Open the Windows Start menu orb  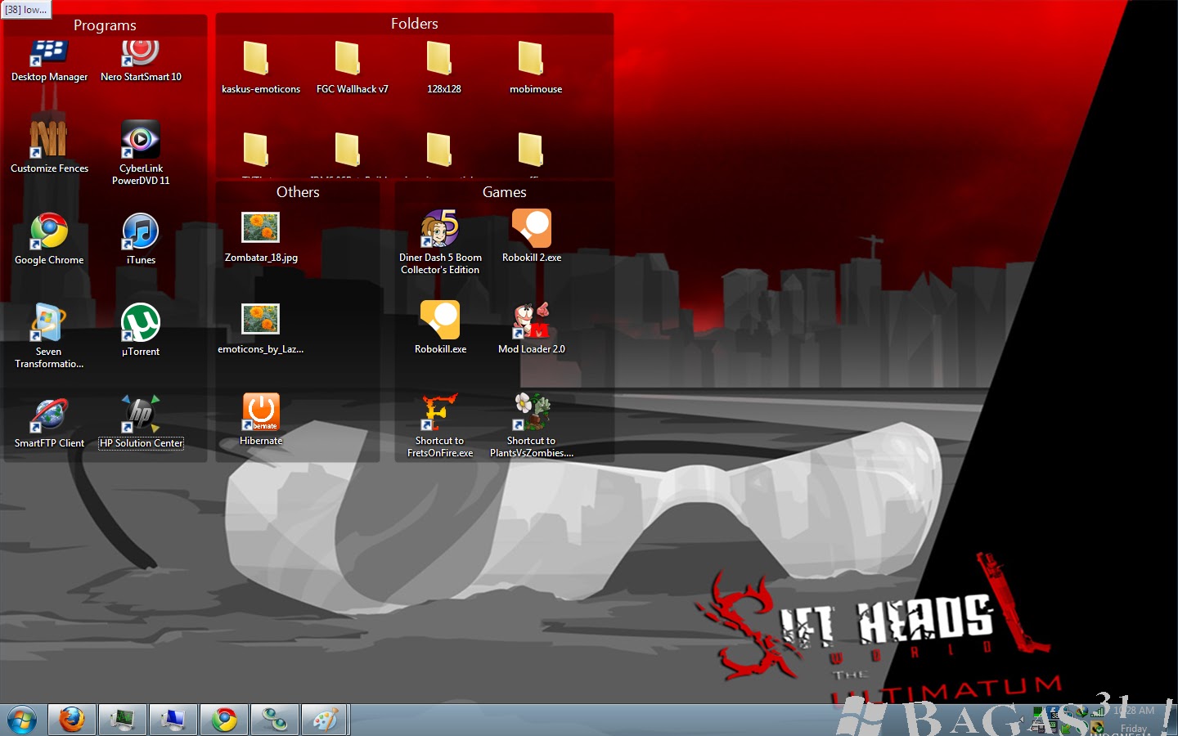tap(22, 720)
